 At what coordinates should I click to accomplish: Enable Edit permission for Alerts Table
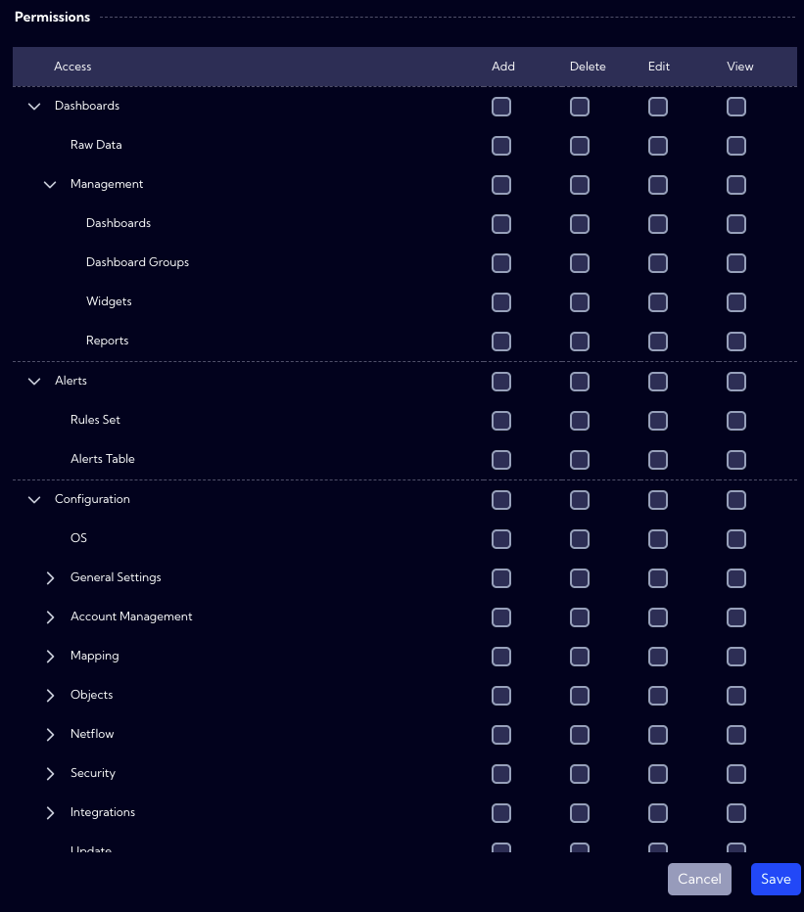(658, 460)
